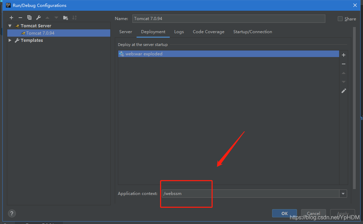
Task: Select Tomcat 7.0.94 configuration in tree
Action: click(x=59, y=33)
